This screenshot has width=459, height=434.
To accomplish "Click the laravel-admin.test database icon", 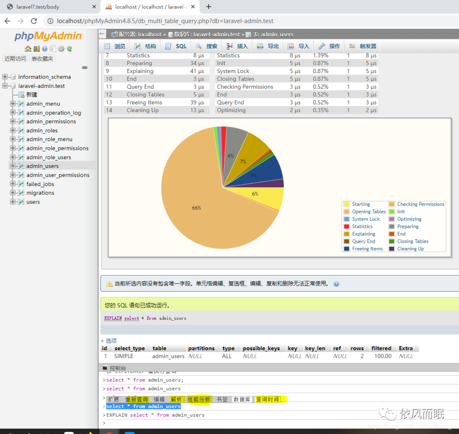I will pos(13,86).
